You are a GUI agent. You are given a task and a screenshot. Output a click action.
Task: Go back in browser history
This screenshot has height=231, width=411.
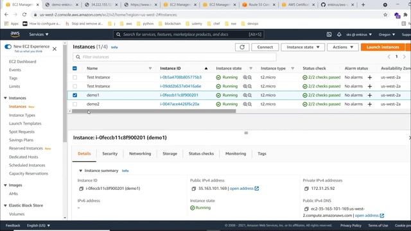[x=6, y=15]
